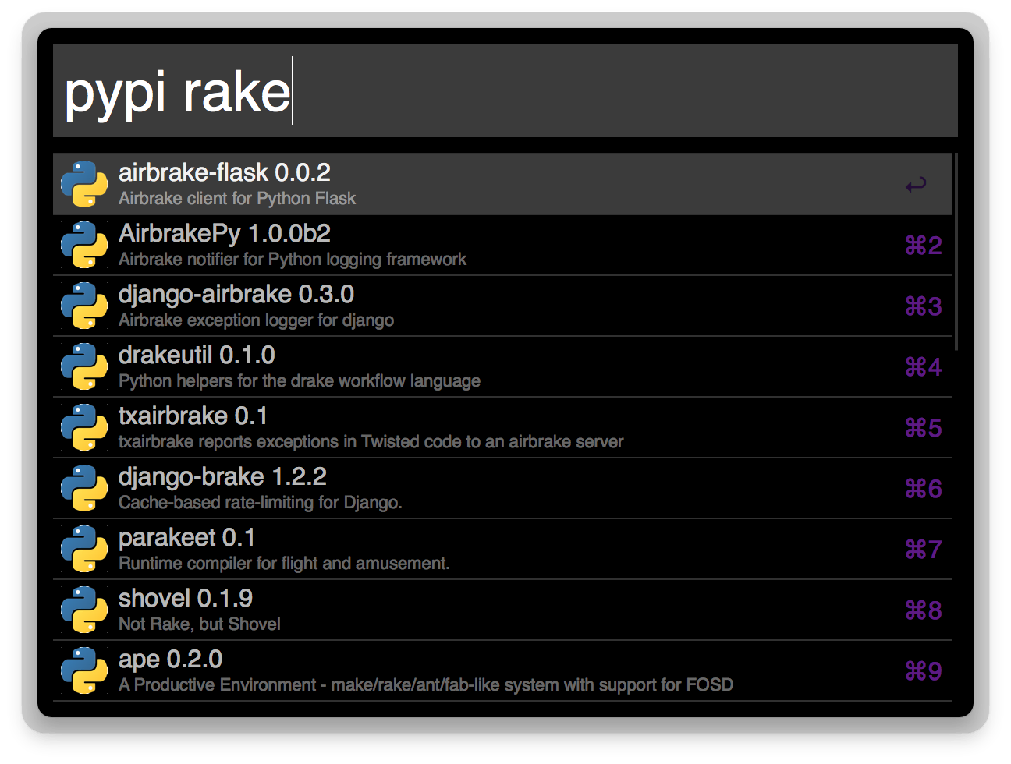This screenshot has height=764, width=1011.
Task: Click the Python icon beside AirbrakePy 1.0.0b2
Action: [x=84, y=245]
